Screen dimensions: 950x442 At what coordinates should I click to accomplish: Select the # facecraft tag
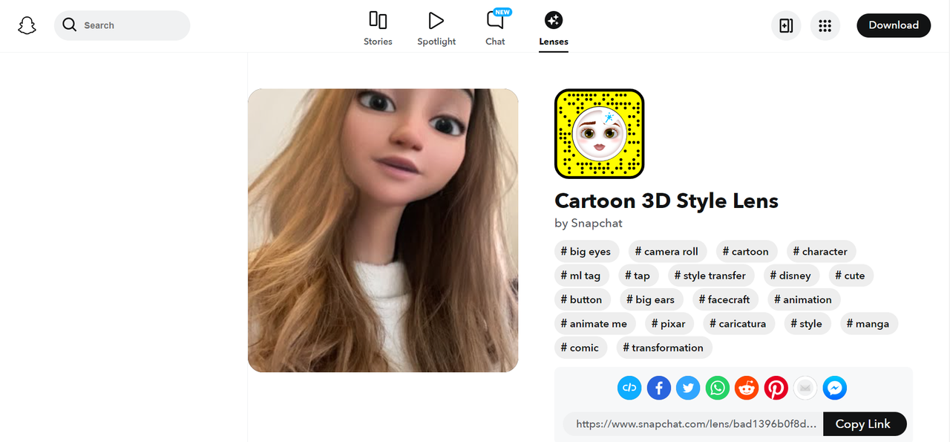point(724,299)
